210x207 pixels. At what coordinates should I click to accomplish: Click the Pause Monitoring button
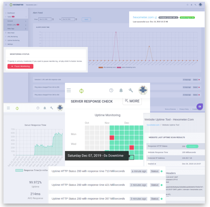click(x=20, y=66)
